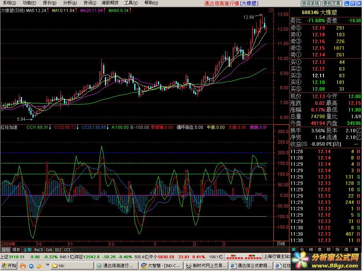
Task: Click the Windows 开始 start button
Action: 9,266
